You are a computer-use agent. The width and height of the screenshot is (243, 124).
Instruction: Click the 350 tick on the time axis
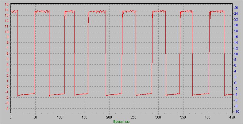(x=183, y=117)
